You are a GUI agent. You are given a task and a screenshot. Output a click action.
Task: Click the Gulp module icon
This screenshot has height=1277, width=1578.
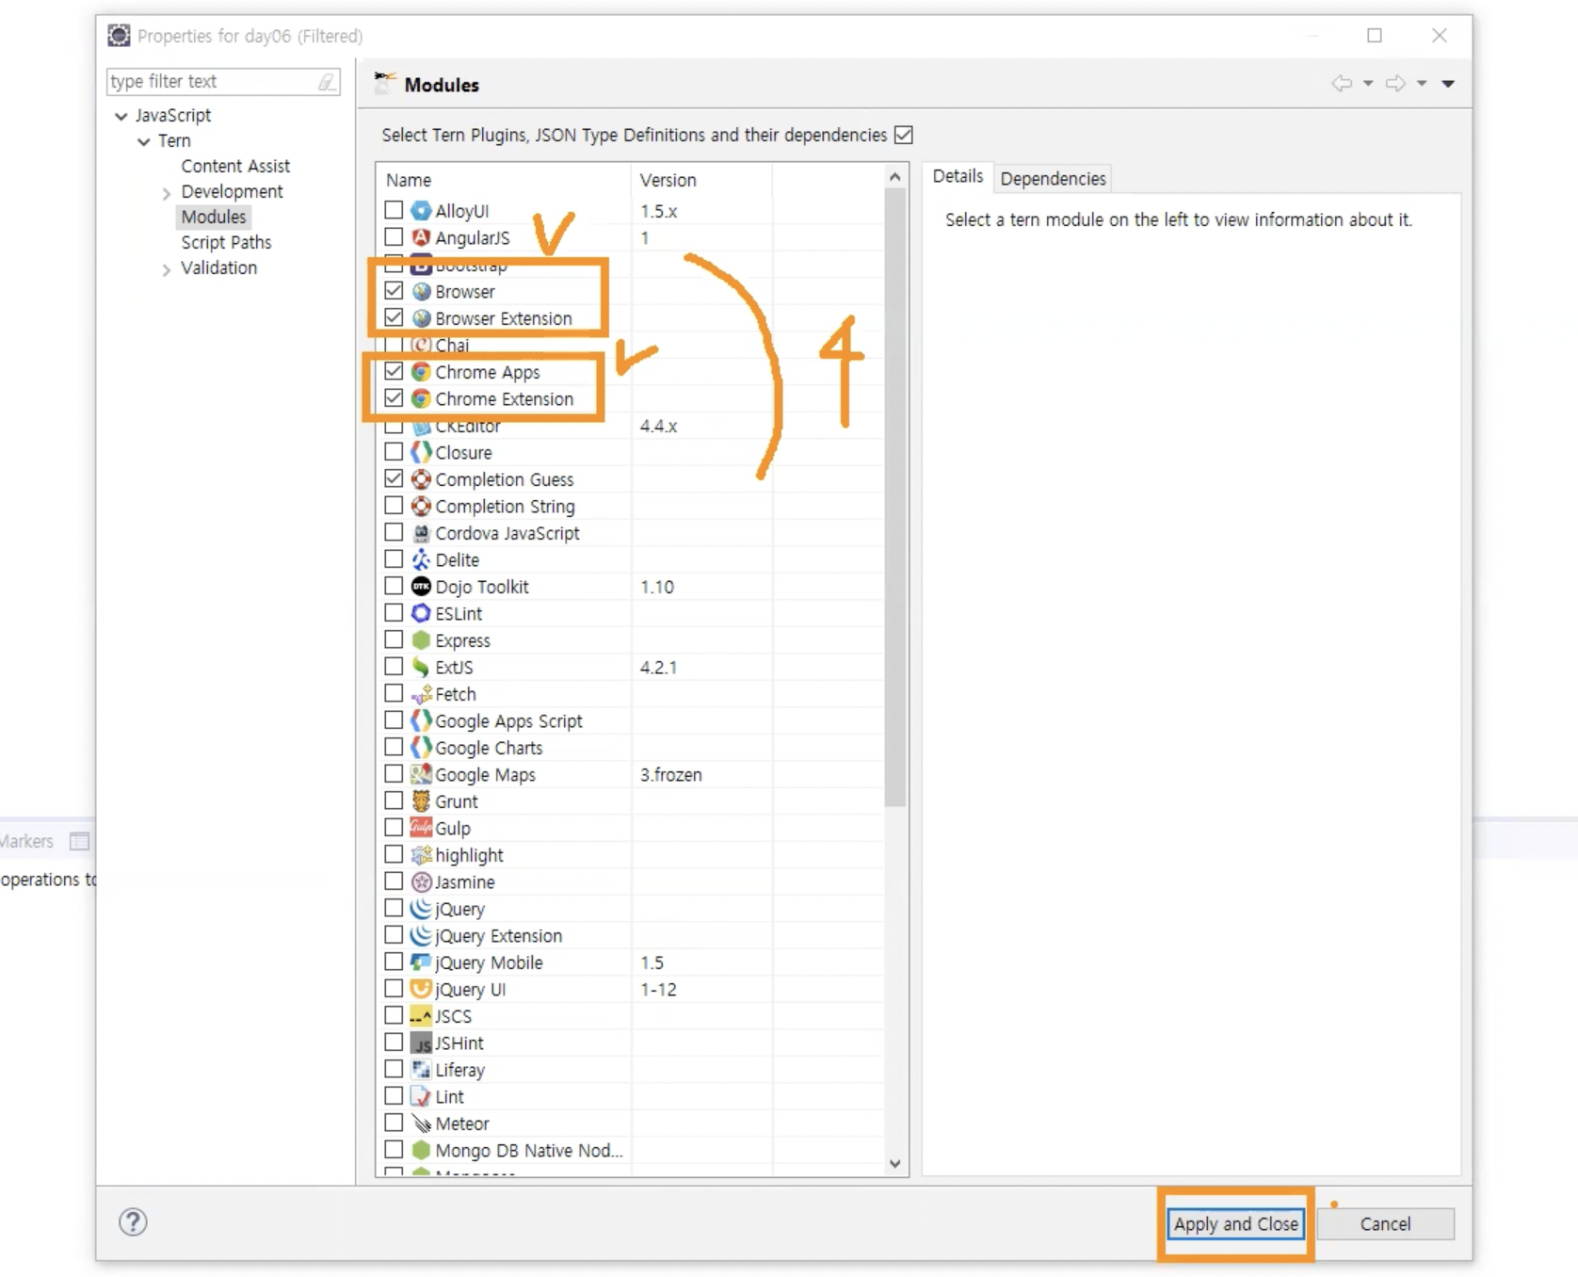pos(421,828)
